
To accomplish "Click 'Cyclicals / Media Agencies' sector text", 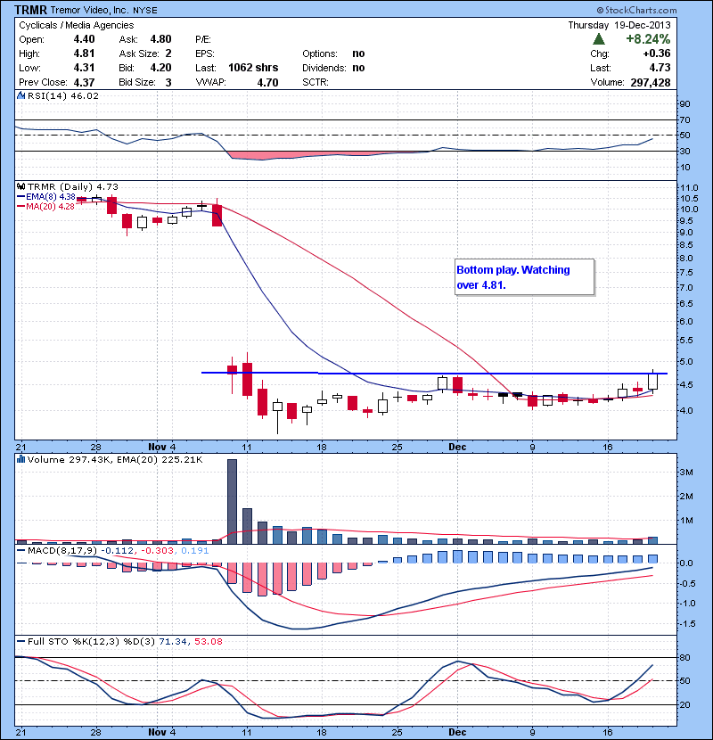I will tap(76, 25).
